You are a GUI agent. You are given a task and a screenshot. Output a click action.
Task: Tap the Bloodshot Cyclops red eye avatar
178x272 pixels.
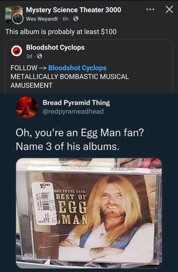tap(16, 51)
